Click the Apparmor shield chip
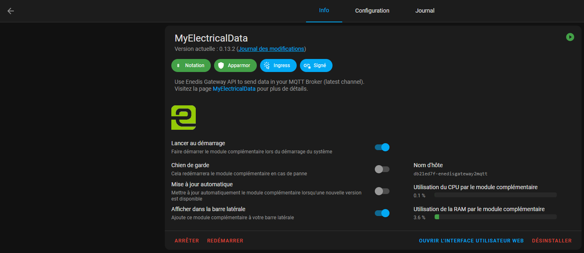This screenshot has width=584, height=253. click(x=235, y=65)
